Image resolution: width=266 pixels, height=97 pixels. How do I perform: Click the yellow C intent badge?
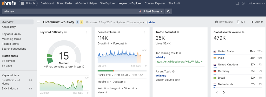82,22
